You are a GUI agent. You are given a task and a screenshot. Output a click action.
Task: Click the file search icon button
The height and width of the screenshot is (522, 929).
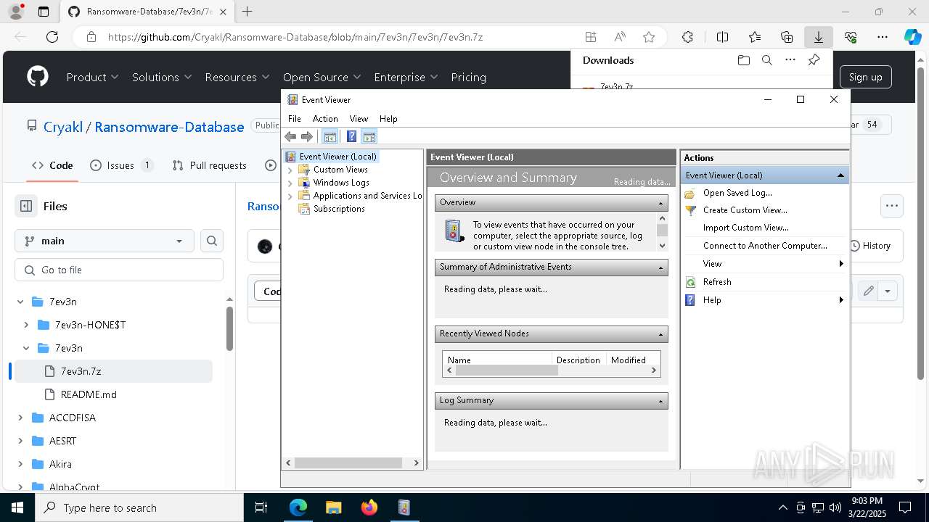click(212, 241)
